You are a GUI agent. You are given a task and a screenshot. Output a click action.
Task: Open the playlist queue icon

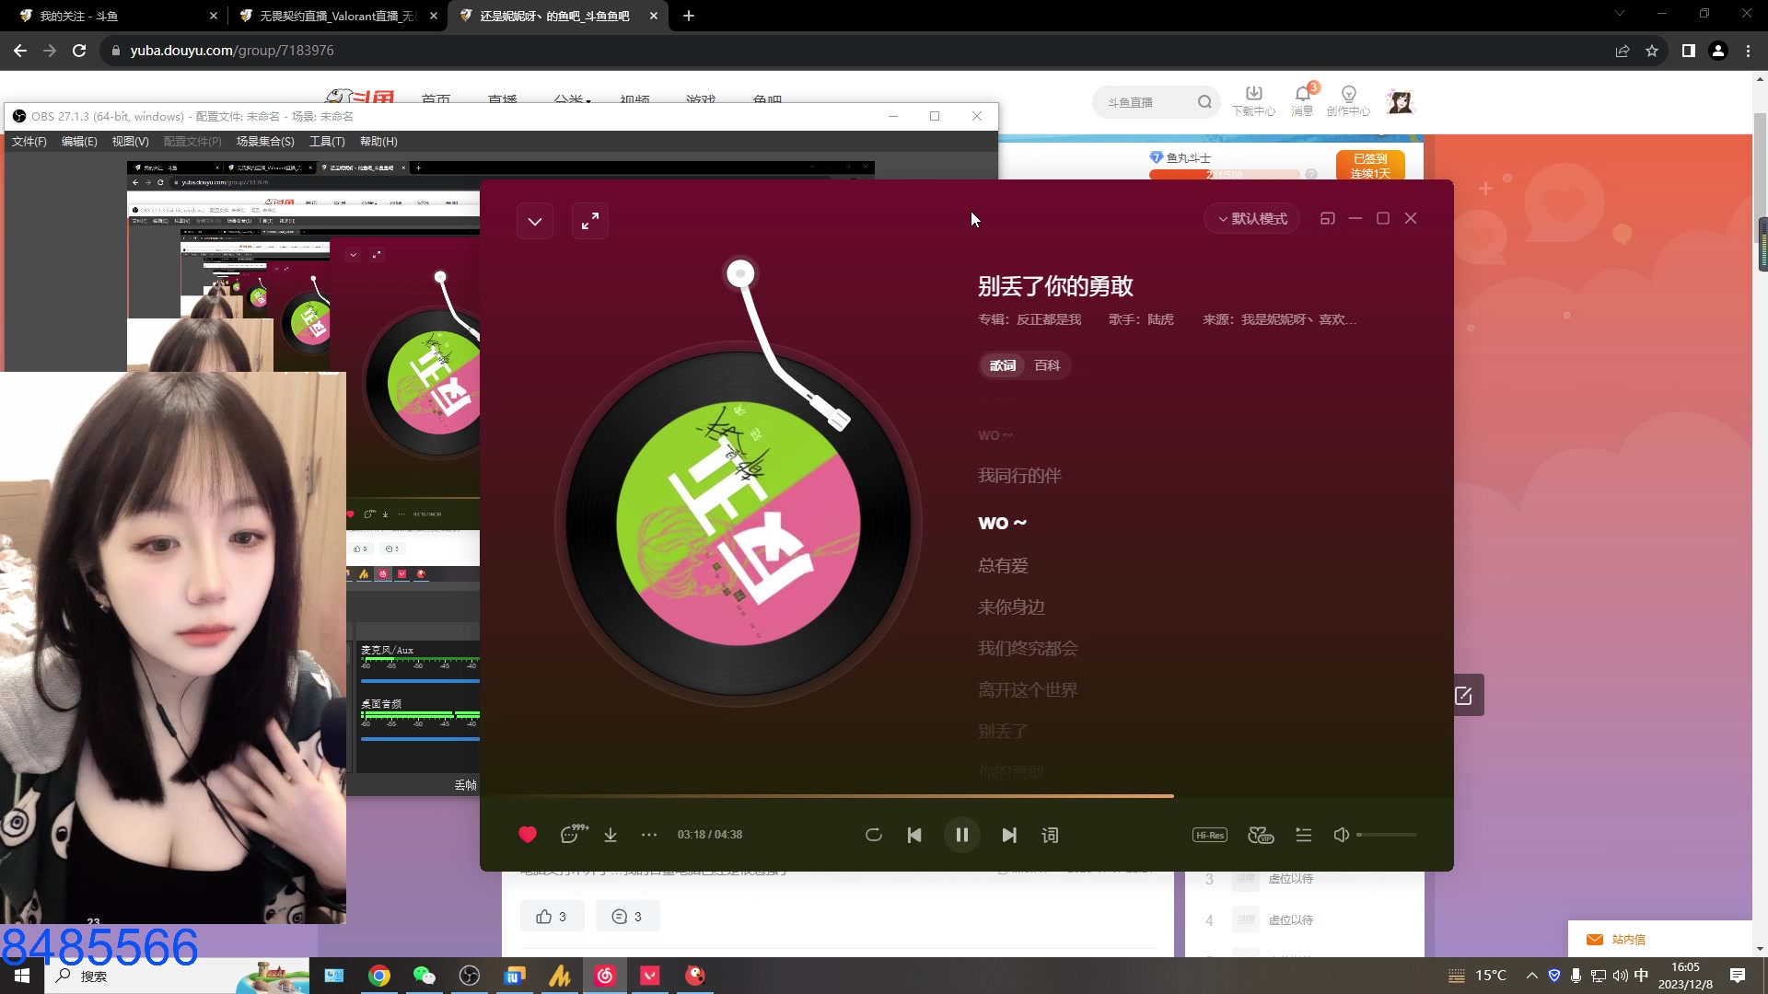[x=1304, y=835]
